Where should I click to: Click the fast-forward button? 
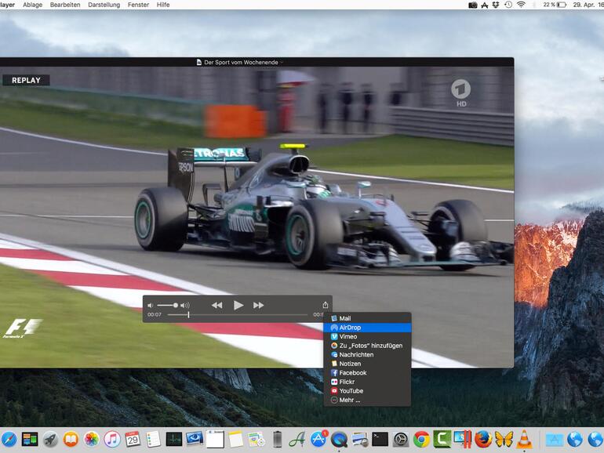tap(258, 306)
